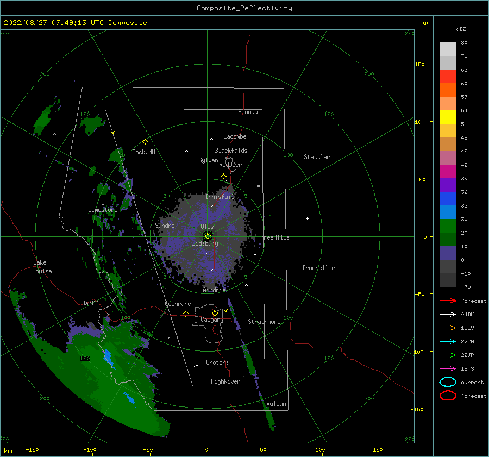489x457 pixels.
Task: Click the magenta 18TS arrow icon
Action: pos(448,369)
